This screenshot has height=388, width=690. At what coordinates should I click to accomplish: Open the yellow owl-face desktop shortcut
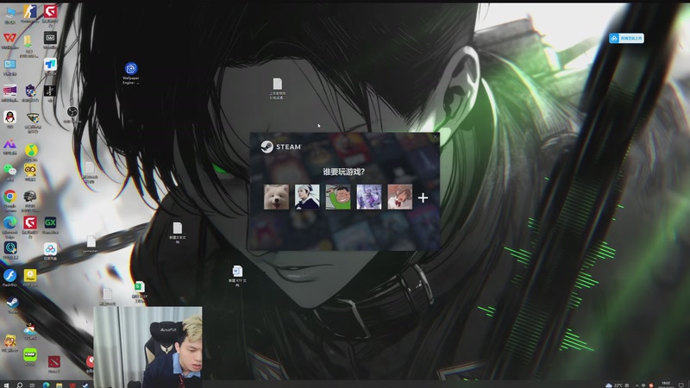tap(30, 172)
